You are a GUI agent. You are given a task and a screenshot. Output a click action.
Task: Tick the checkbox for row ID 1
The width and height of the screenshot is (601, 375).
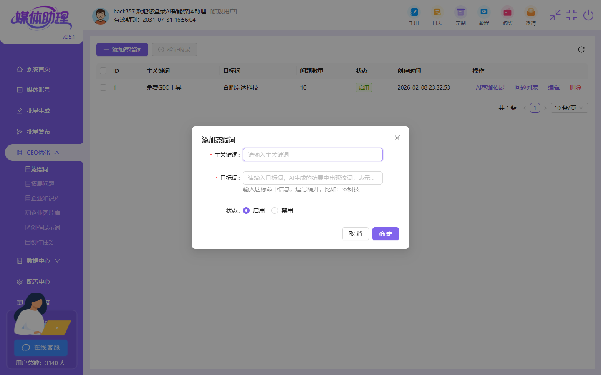[x=103, y=87]
